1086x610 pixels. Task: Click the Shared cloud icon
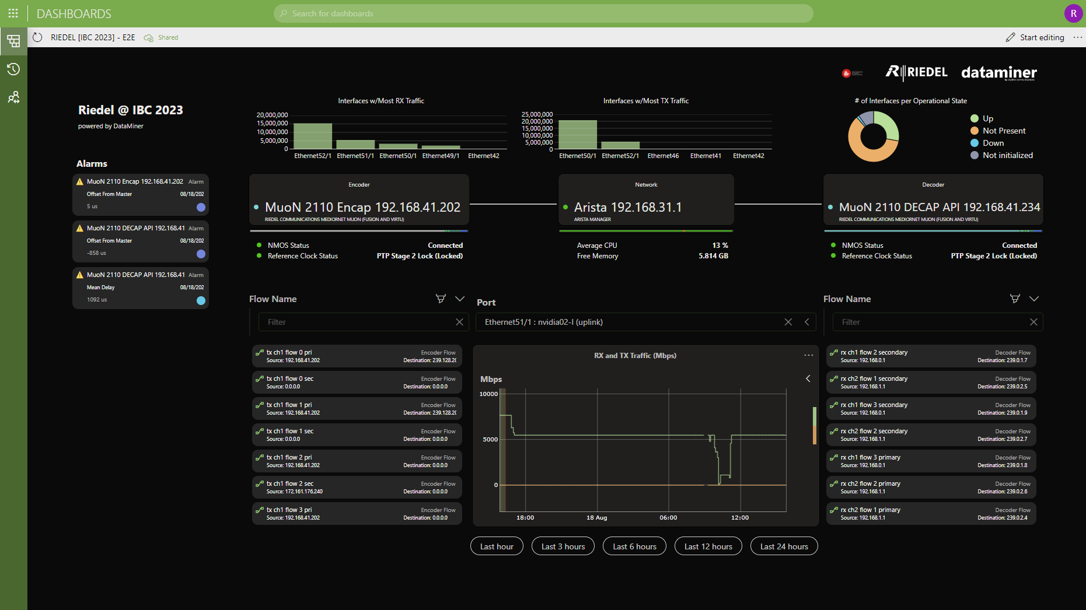149,37
